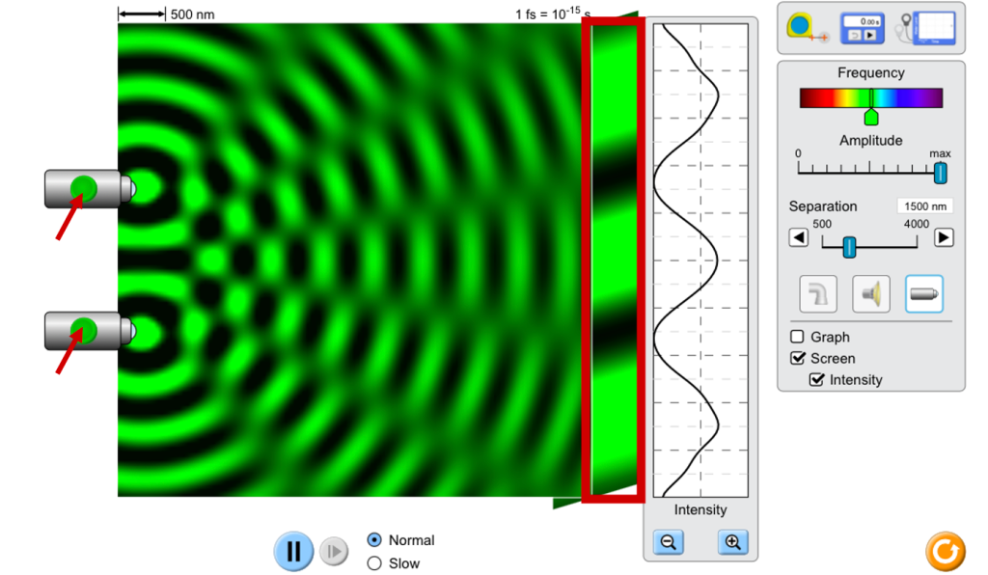Uncheck the Intensity checkbox
The width and height of the screenshot is (988, 575).
(x=816, y=380)
